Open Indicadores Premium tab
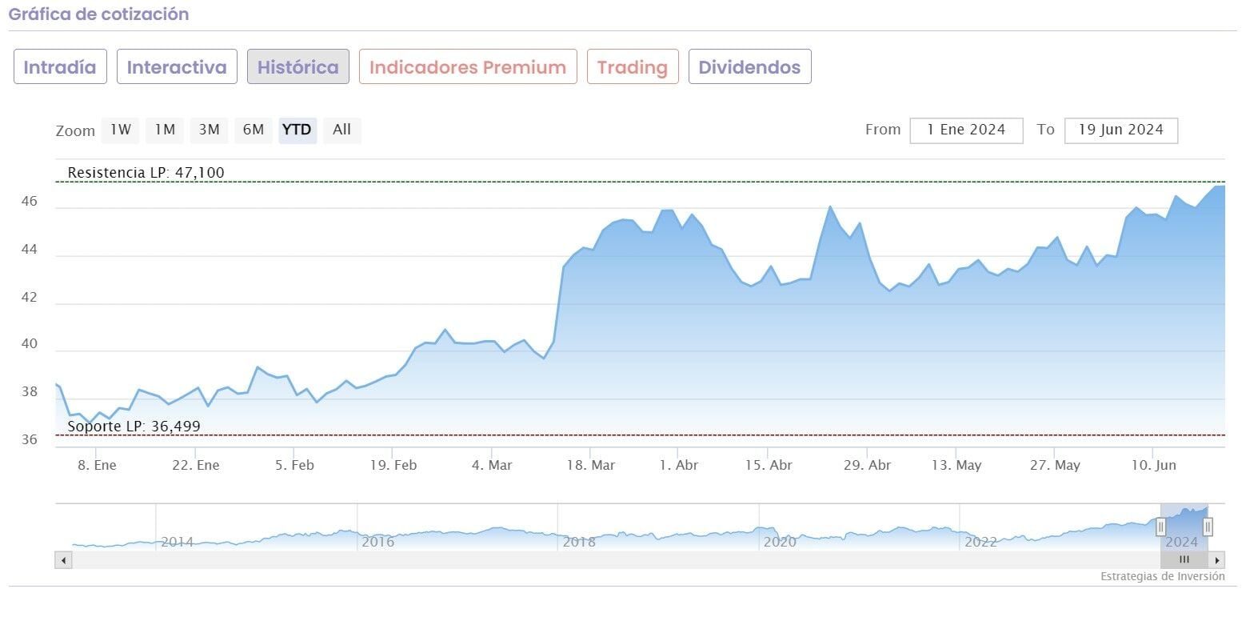 click(468, 67)
